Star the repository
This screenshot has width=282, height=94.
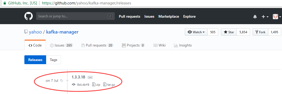tap(229, 32)
